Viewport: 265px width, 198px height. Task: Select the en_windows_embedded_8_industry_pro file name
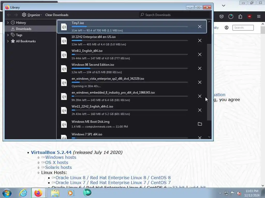[x=113, y=93]
